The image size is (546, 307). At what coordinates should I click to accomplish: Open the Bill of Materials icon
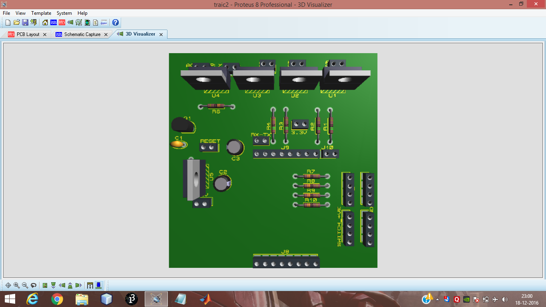tap(96, 22)
